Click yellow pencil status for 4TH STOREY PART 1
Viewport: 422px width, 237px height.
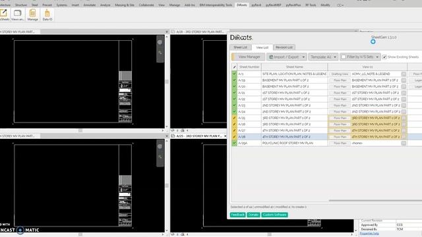pos(235,130)
